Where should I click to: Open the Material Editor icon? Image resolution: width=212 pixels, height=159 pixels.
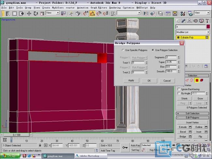point(183,13)
